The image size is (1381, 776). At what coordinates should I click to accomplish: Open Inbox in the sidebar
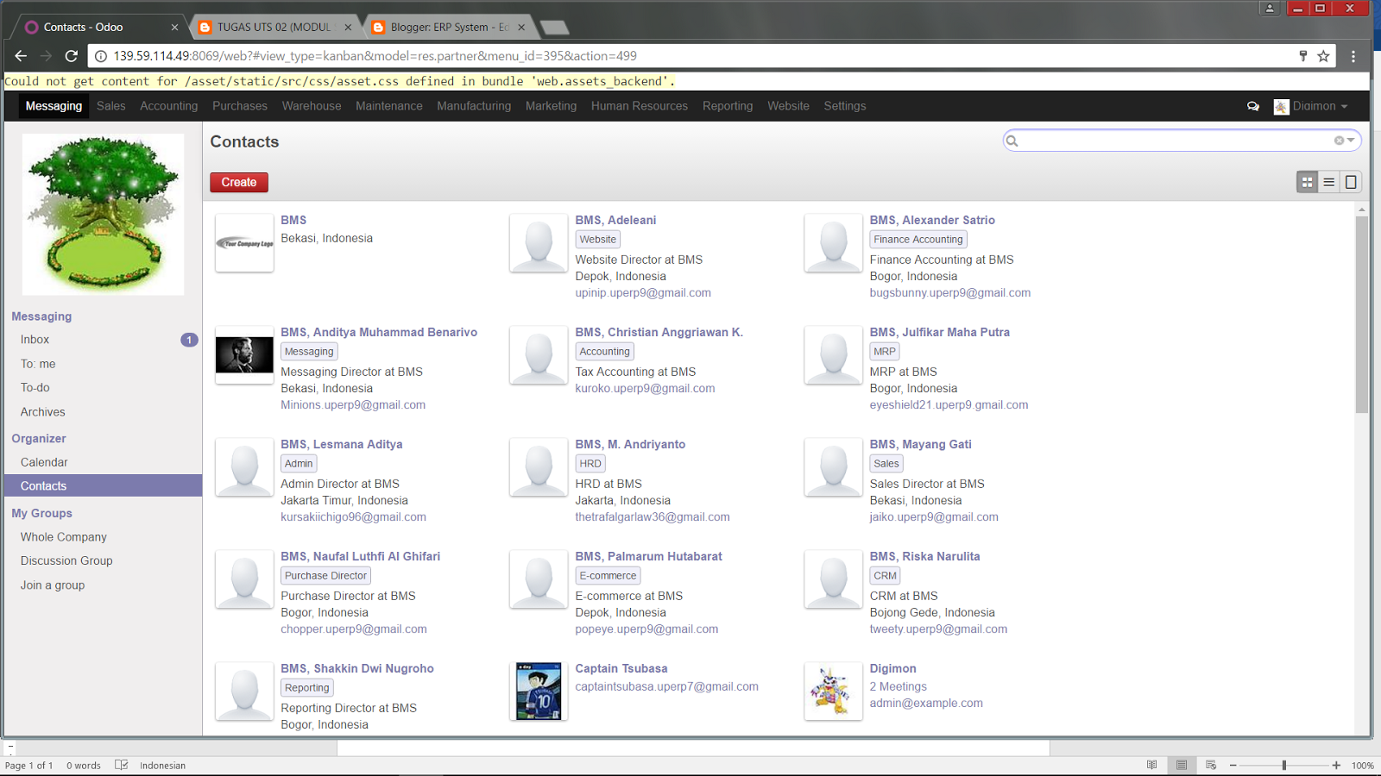[x=35, y=340]
